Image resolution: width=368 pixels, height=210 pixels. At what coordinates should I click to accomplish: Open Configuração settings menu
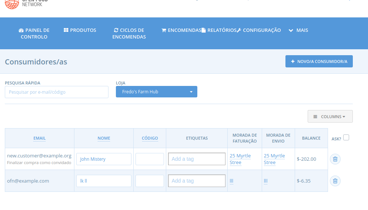pyautogui.click(x=259, y=30)
